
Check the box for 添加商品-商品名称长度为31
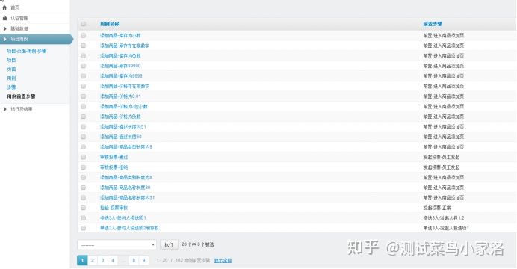pyautogui.click(x=83, y=198)
